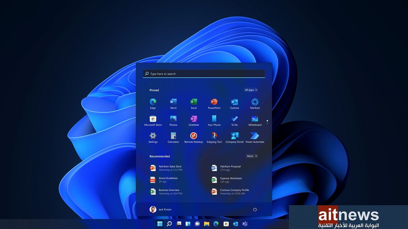Click the Windows Start button on taskbar
The height and width of the screenshot is (229, 408).
159,224
